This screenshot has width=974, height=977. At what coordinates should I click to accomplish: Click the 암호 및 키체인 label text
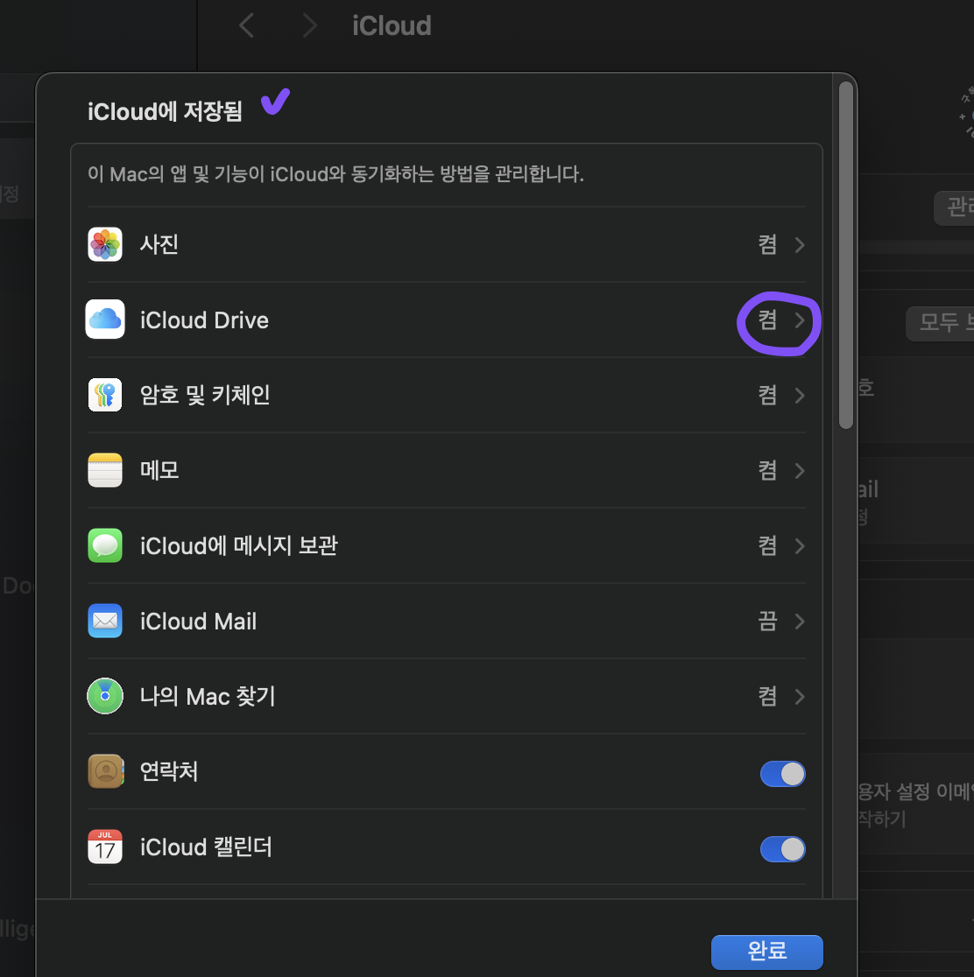205,395
